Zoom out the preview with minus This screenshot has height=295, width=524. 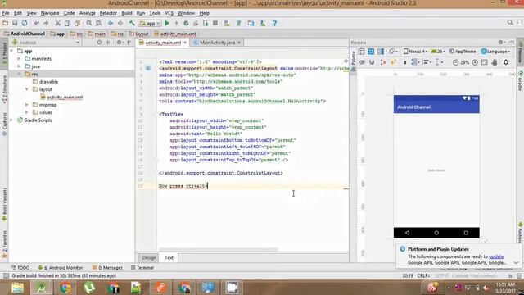tap(455, 62)
